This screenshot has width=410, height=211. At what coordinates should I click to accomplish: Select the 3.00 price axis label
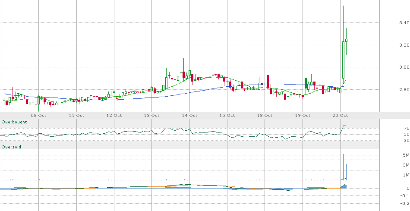tap(404, 67)
